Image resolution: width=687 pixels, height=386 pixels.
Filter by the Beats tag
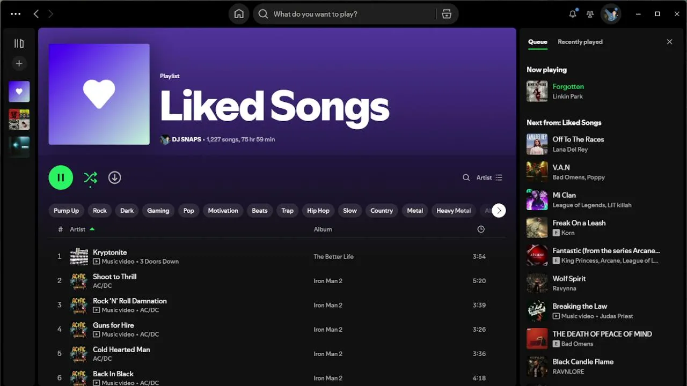(x=260, y=211)
